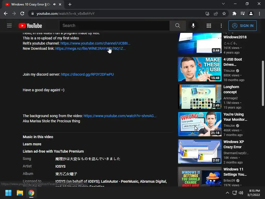Click the 'Windows XP Crazy Error' title
Viewport: 265px width, 199px height.
[x=234, y=144]
